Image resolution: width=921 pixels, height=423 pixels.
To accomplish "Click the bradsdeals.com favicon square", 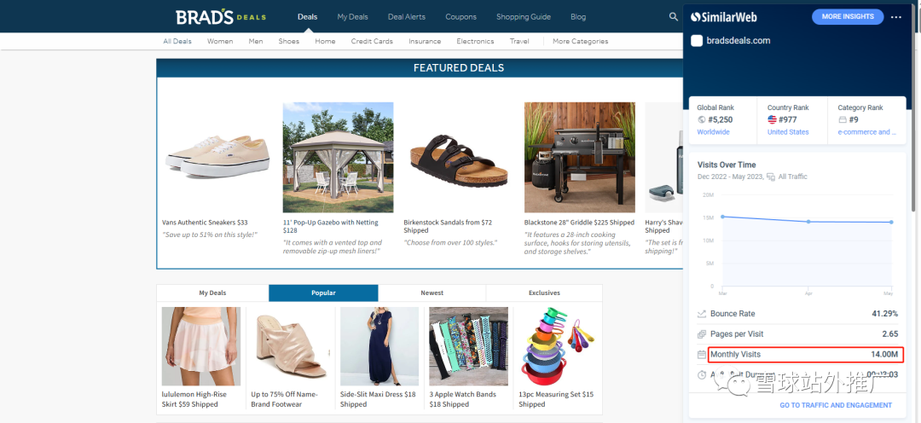I will click(697, 41).
